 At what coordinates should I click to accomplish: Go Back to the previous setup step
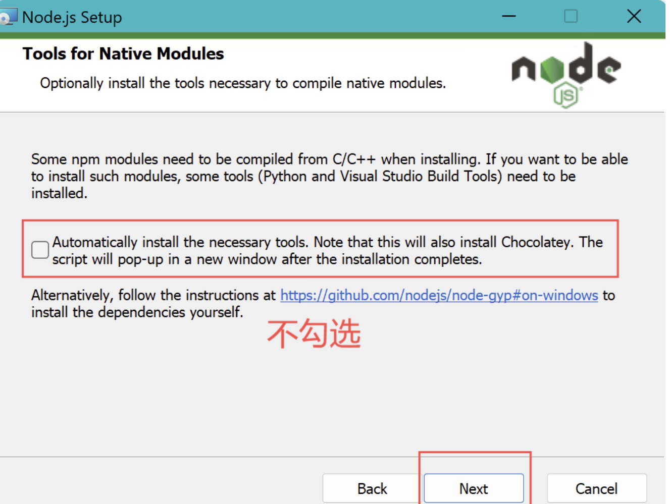click(372, 488)
